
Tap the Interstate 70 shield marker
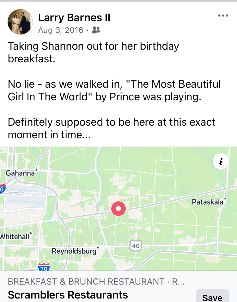coord(44,267)
